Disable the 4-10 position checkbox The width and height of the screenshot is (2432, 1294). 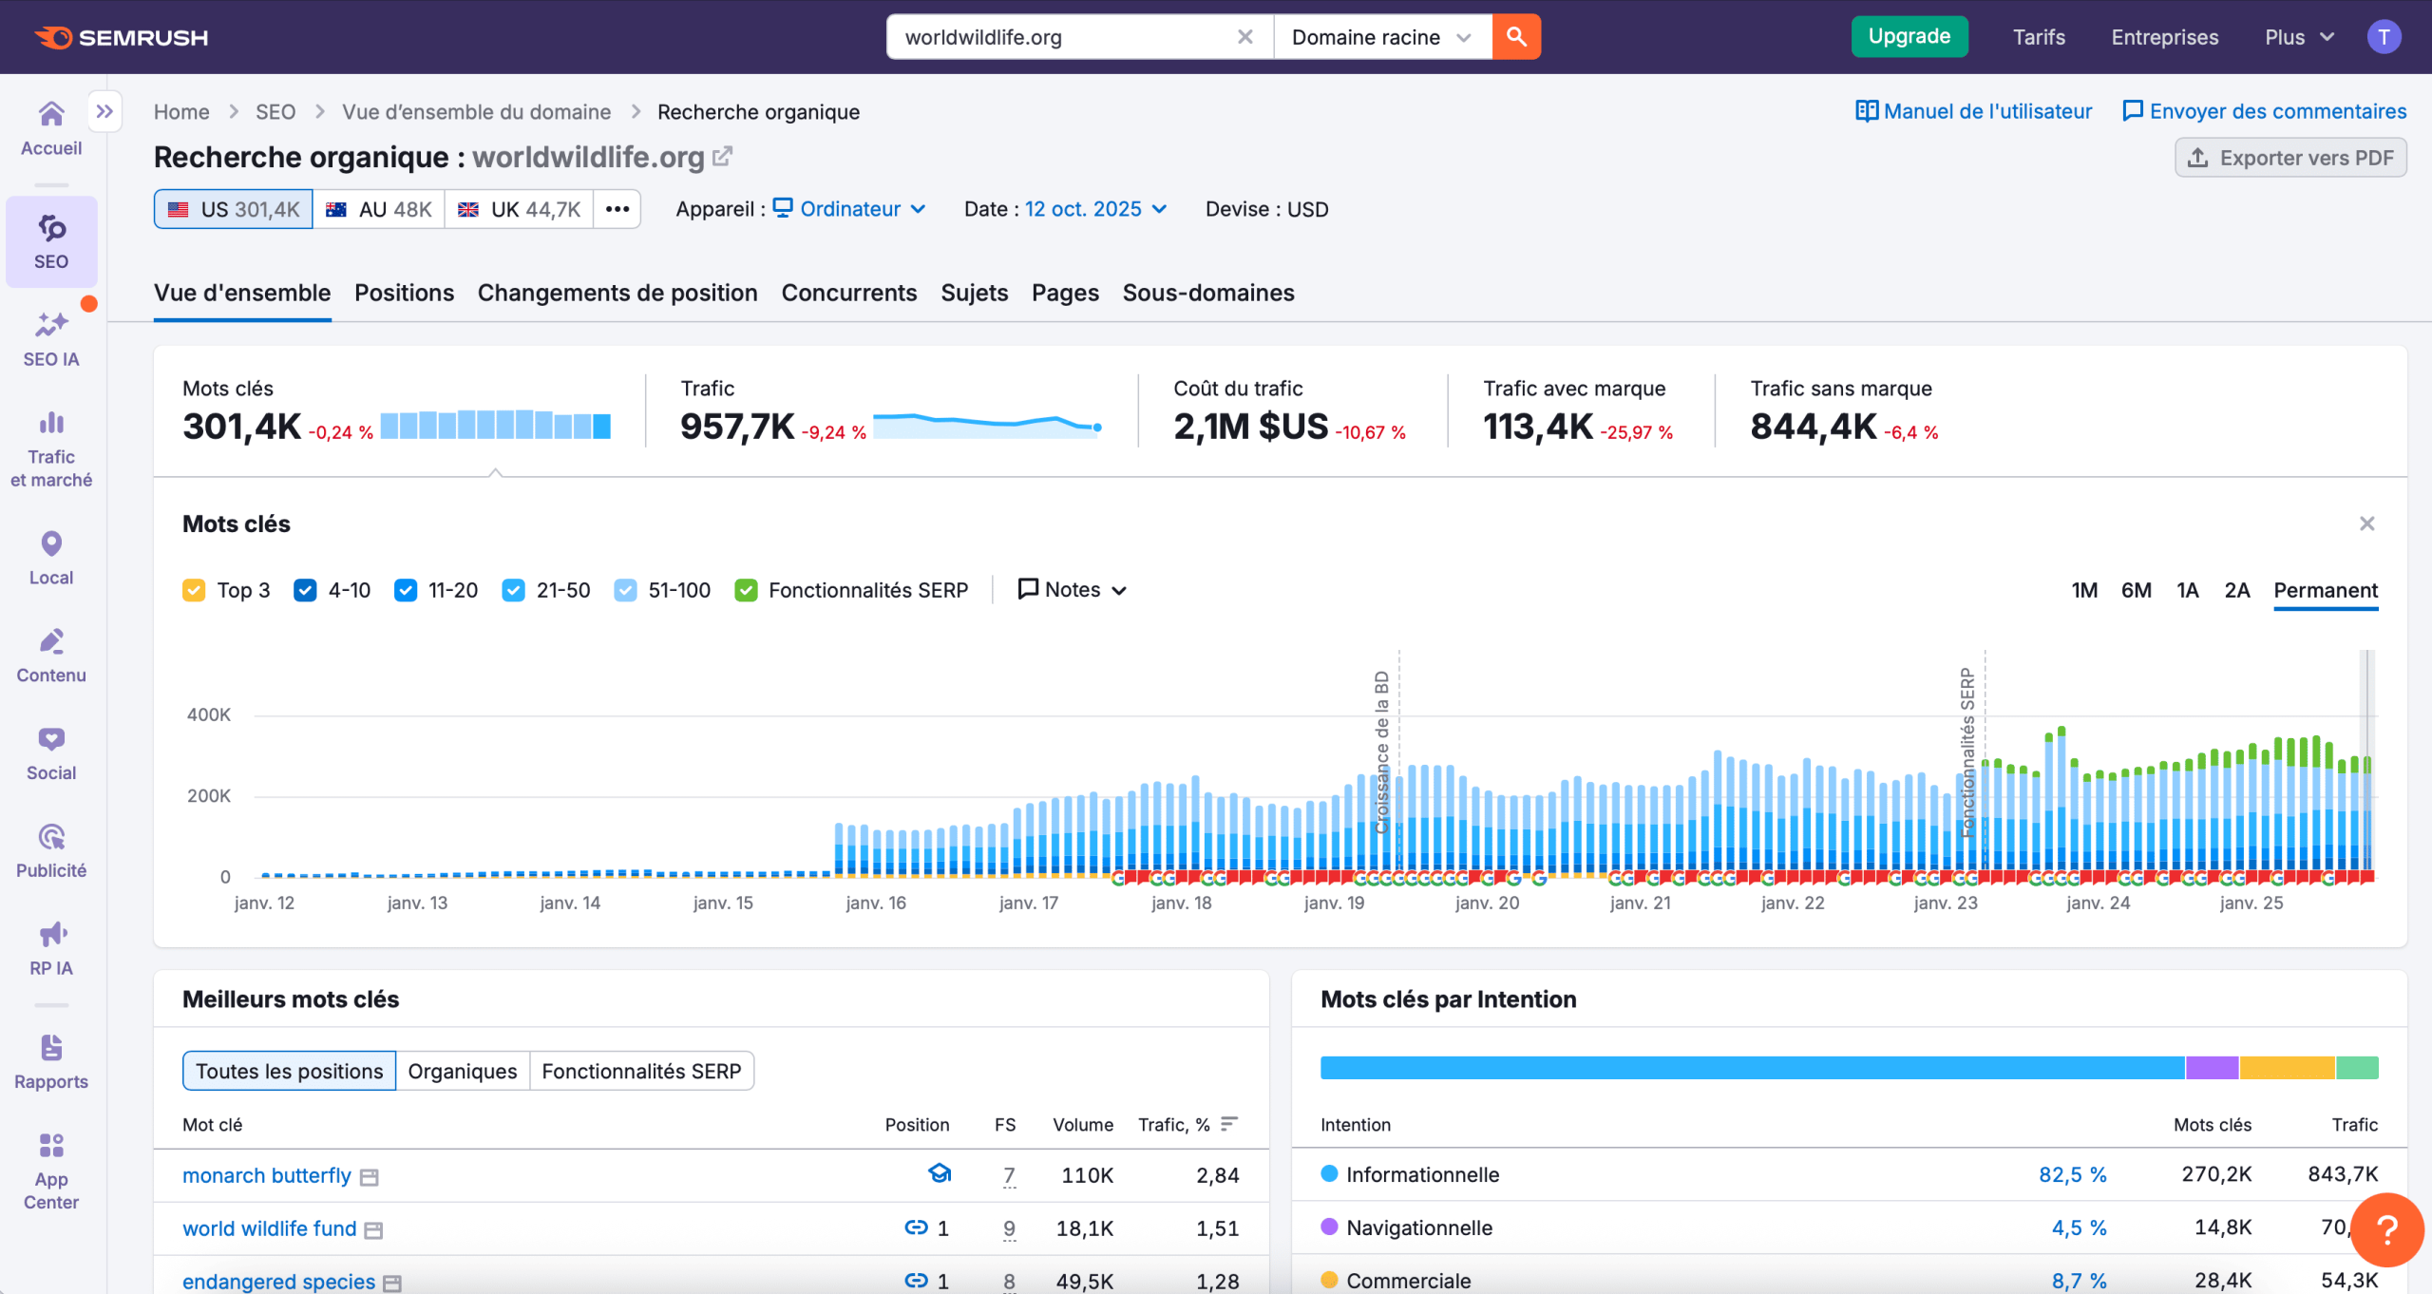coord(305,589)
